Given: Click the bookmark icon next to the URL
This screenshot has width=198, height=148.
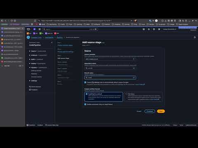Looking at the screenshot, I should [35, 21].
